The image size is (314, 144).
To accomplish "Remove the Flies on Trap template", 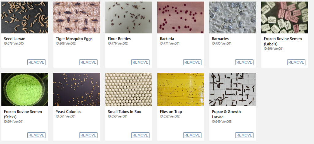I will point(192,135).
